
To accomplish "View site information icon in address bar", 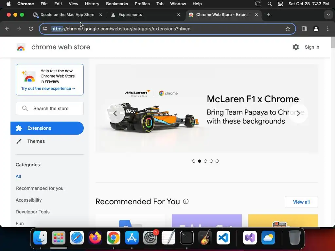I will (x=44, y=29).
